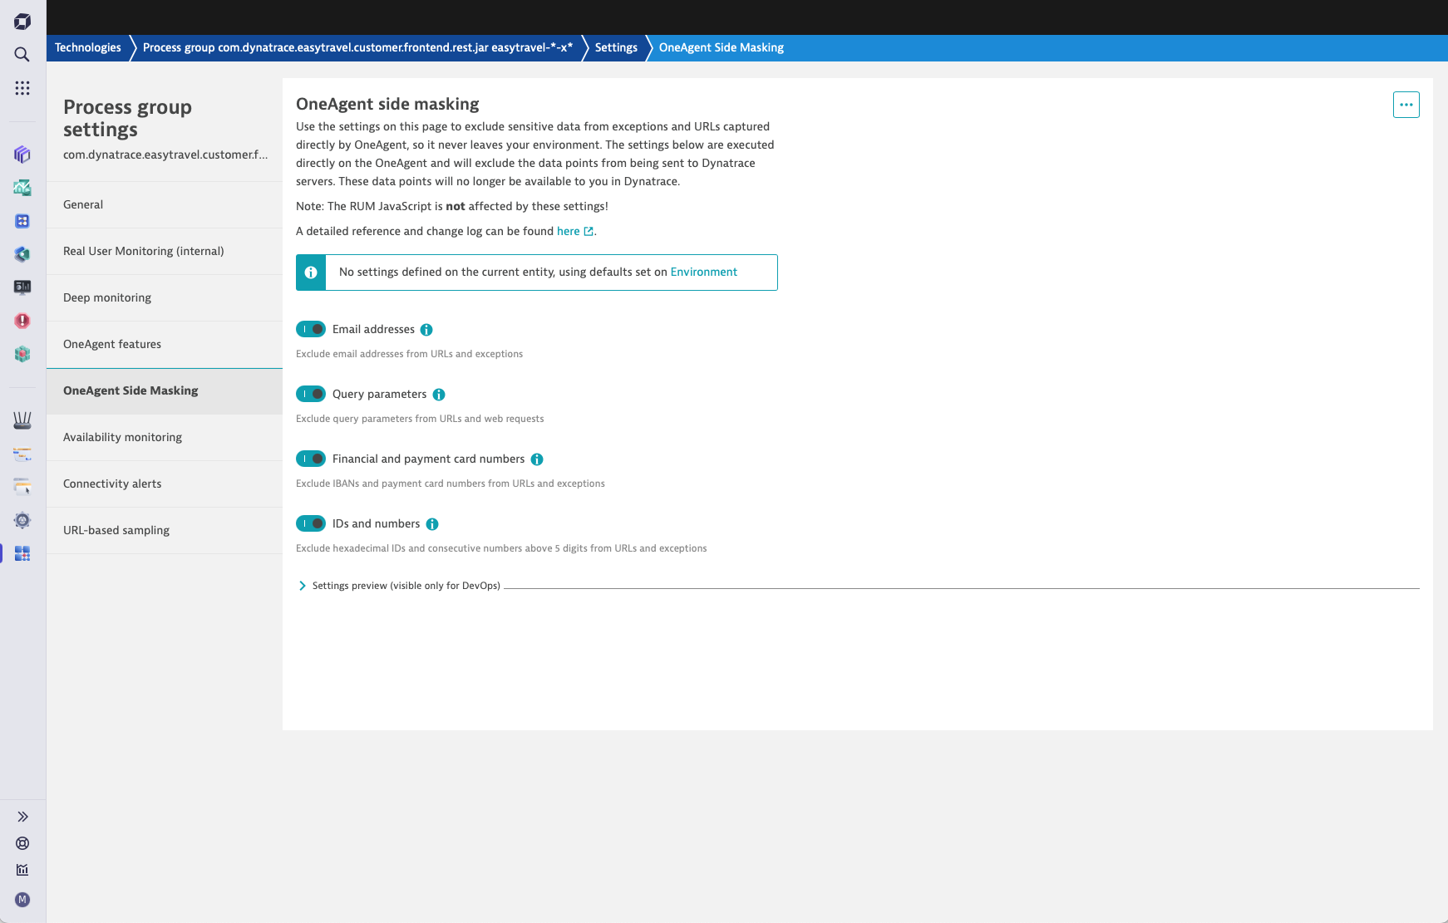
Task: Disable the Email addresses masking toggle
Action: pyautogui.click(x=311, y=329)
